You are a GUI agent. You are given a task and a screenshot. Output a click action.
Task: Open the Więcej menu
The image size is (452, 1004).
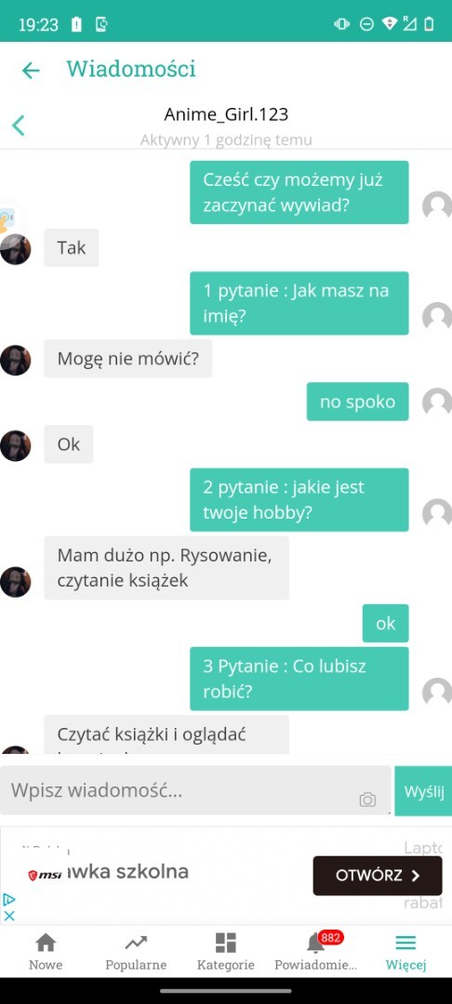tap(405, 952)
